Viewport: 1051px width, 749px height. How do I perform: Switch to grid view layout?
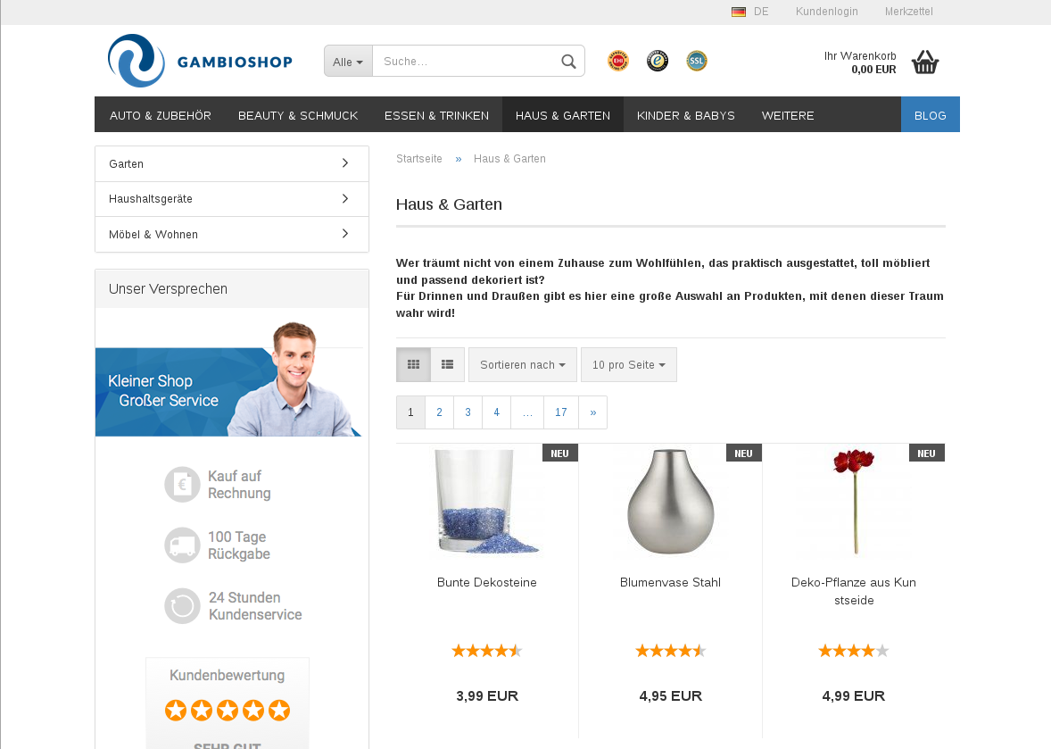pos(414,365)
